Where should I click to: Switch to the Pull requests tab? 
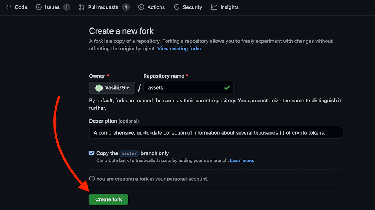104,7
